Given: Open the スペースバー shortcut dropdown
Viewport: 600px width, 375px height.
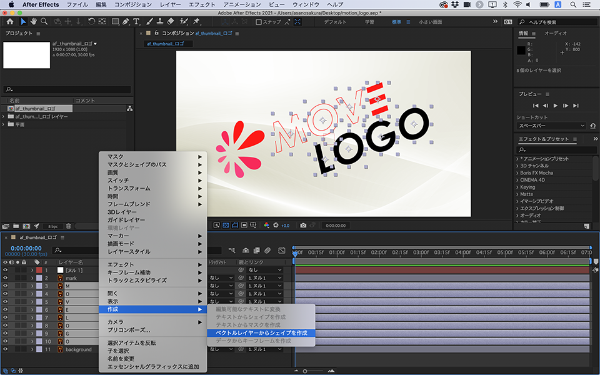Looking at the screenshot, I should tap(551, 126).
